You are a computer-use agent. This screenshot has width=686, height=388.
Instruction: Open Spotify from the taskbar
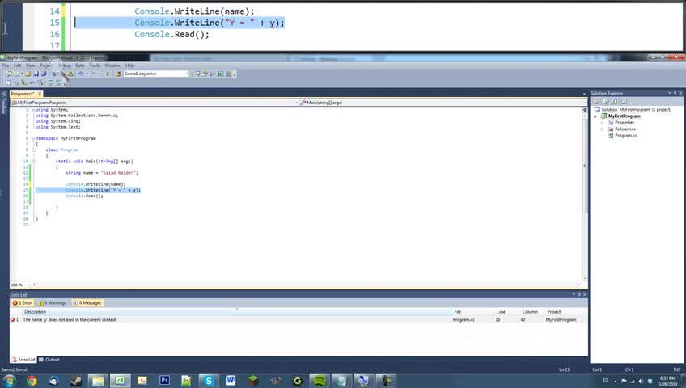[x=320, y=381]
